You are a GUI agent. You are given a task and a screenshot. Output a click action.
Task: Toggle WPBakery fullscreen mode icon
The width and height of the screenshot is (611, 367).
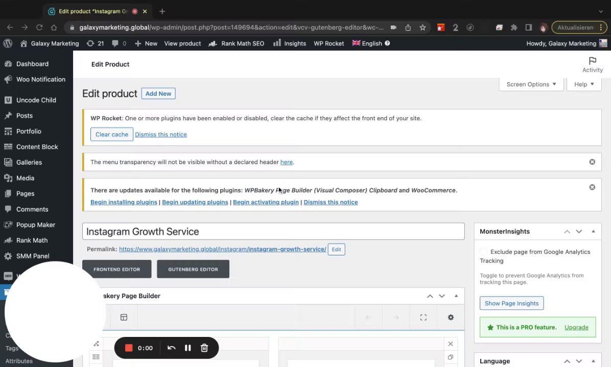coord(423,317)
